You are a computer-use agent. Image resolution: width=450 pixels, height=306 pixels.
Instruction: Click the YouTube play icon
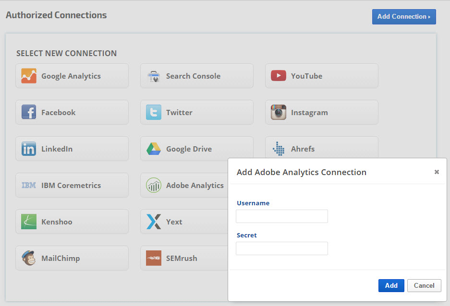coord(279,76)
